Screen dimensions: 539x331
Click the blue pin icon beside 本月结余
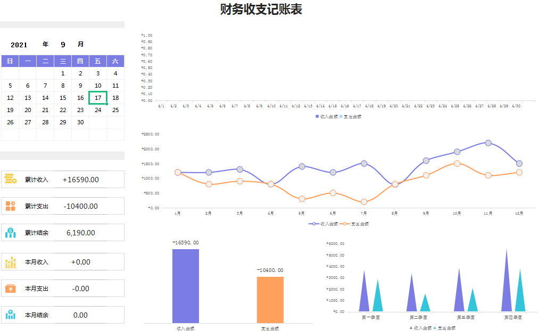tap(11, 315)
